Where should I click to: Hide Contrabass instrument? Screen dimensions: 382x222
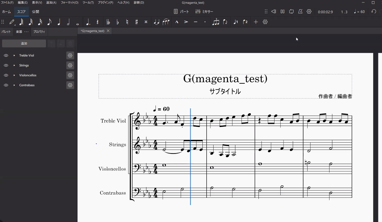tap(6, 85)
